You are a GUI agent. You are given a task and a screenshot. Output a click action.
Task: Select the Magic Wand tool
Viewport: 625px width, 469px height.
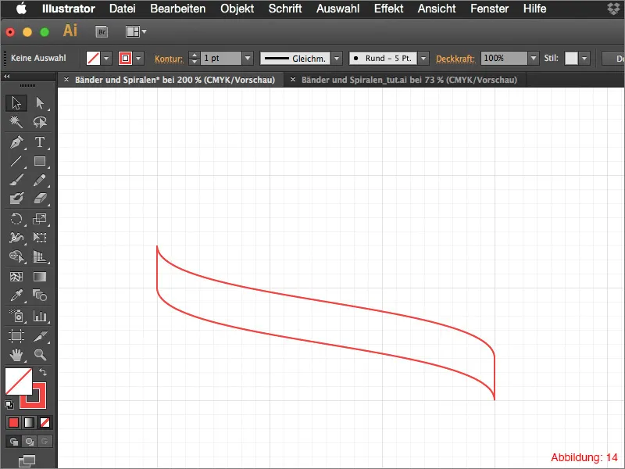click(16, 122)
